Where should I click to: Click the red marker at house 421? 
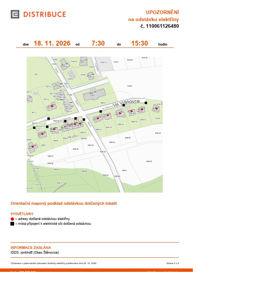click(x=52, y=106)
